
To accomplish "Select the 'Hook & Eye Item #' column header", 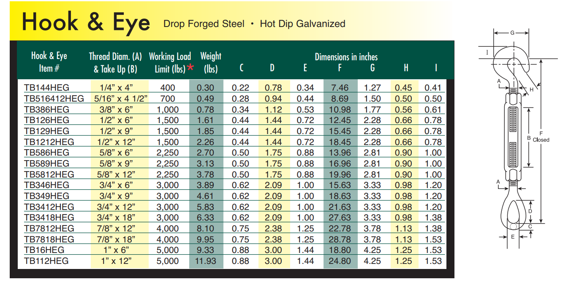I will point(49,62).
